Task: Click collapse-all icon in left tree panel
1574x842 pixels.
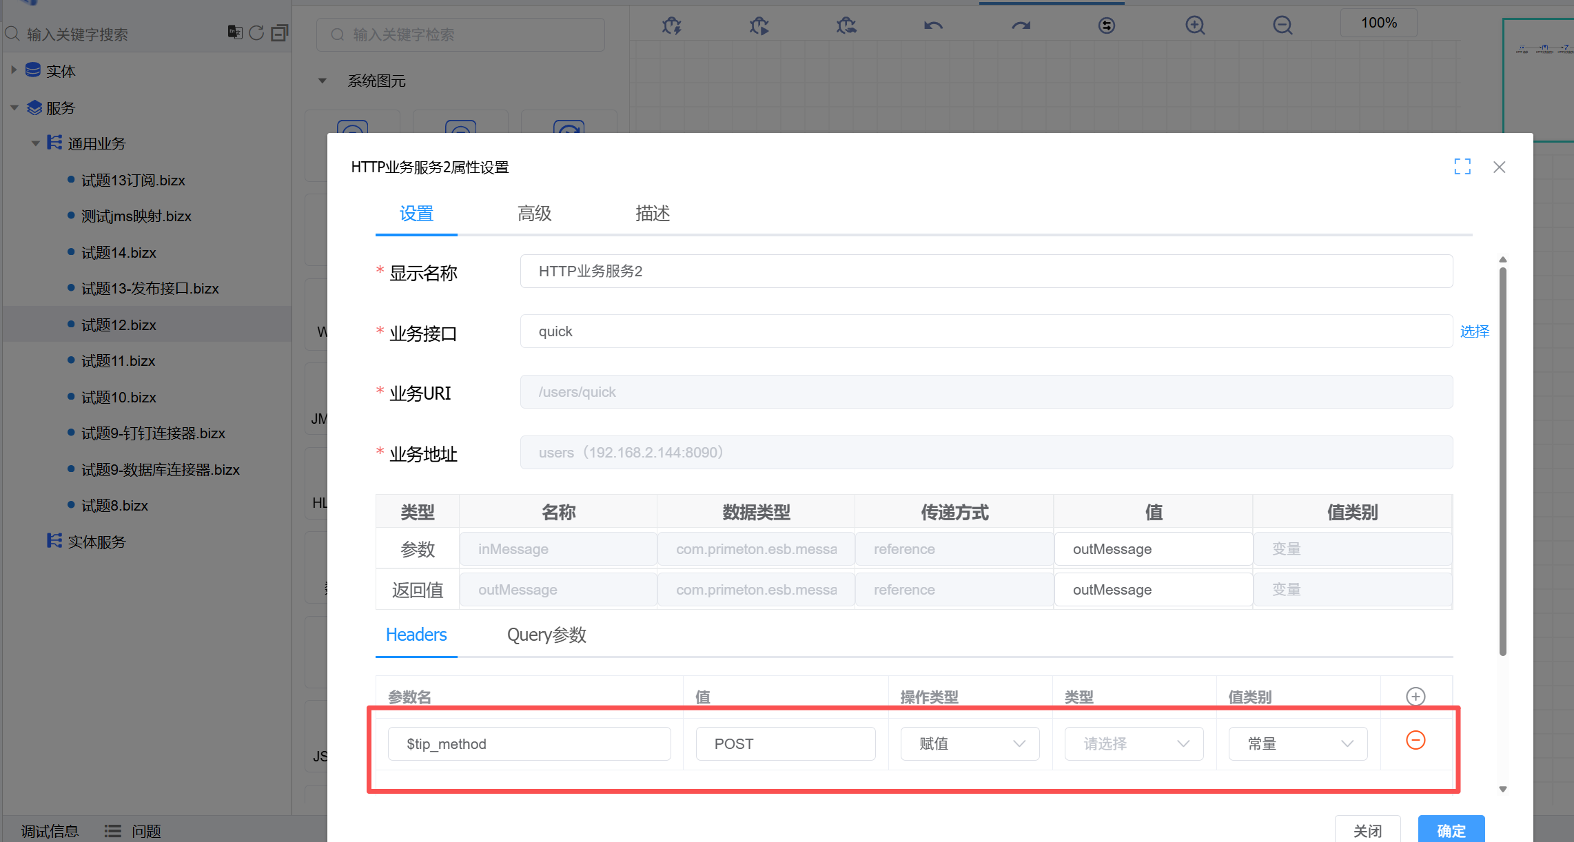Action: tap(279, 33)
